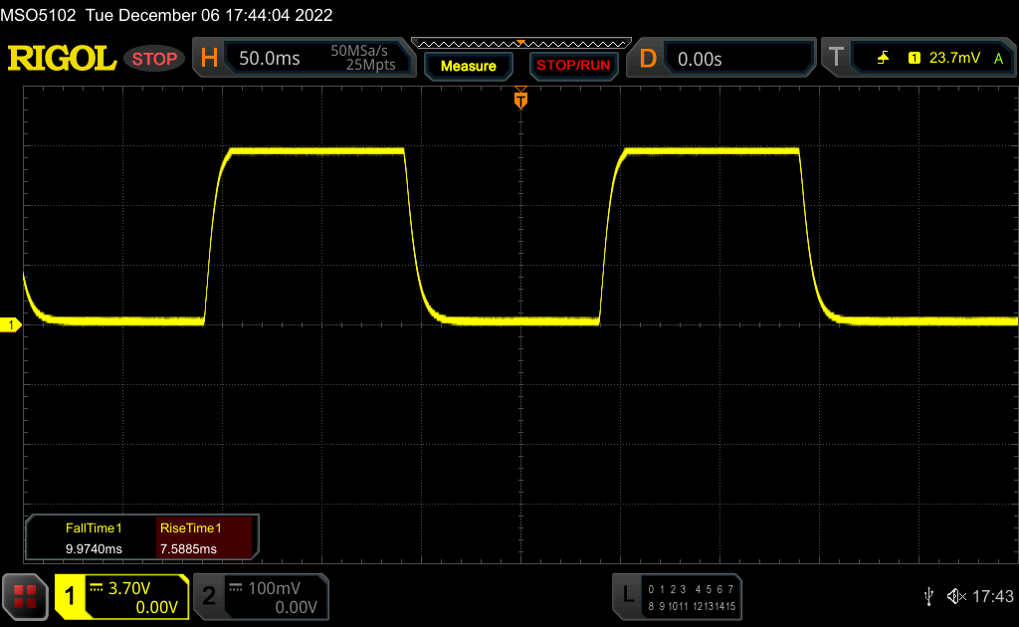
Task: Open the logic analyzer L icon
Action: coord(628,594)
